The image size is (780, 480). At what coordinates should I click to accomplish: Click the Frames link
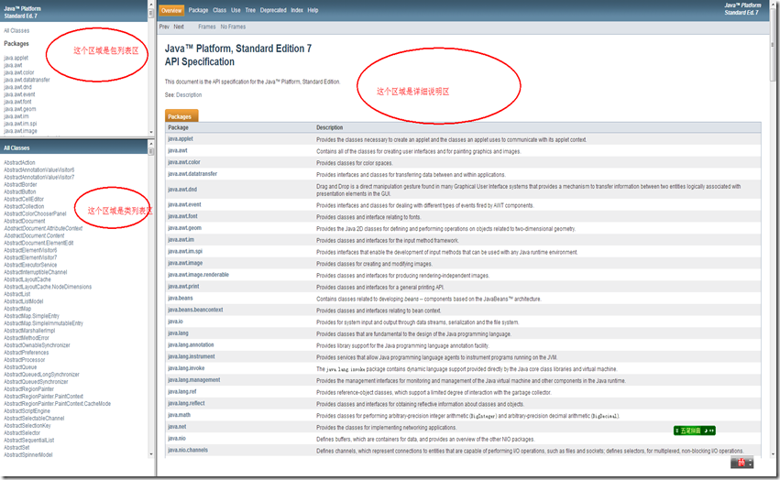(x=207, y=27)
